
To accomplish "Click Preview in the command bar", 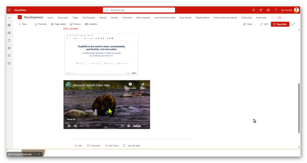I will point(75,24).
